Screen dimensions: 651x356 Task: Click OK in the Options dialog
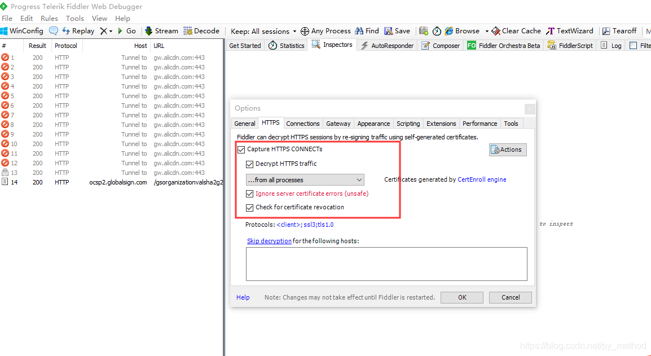click(462, 297)
